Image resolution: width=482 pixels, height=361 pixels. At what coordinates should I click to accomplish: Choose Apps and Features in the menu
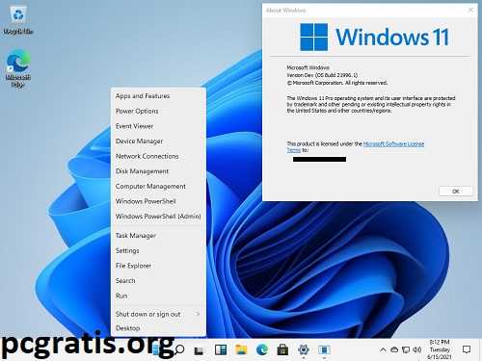(x=159, y=96)
